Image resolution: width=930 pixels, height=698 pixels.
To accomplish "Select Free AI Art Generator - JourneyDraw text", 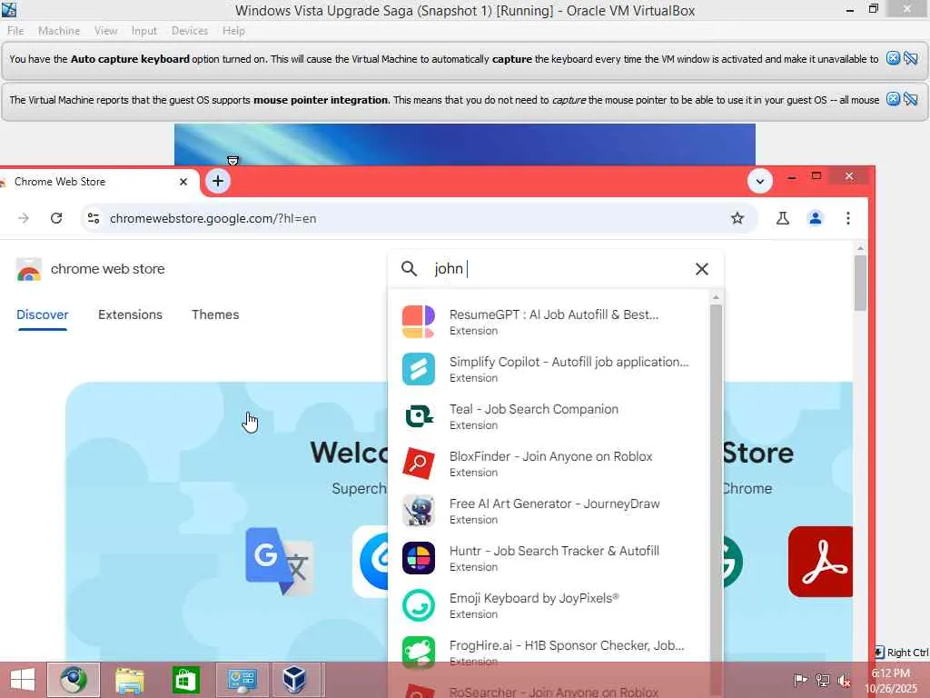I will tap(555, 504).
